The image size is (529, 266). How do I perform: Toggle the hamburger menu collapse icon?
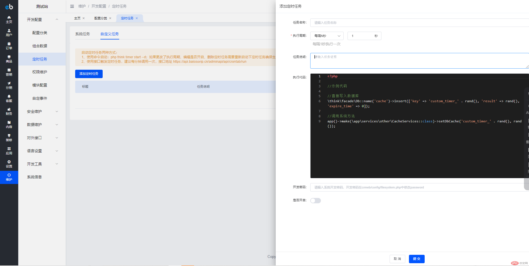72,6
